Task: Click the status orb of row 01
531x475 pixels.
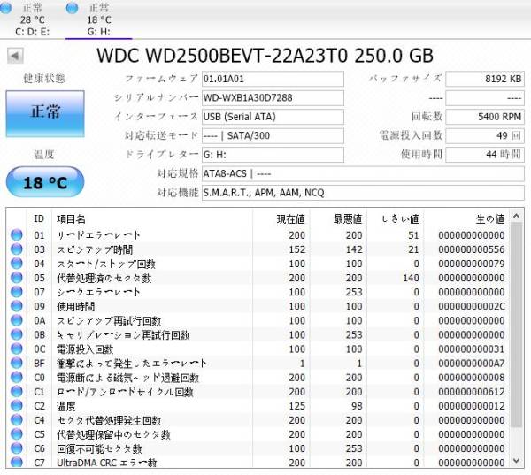Action: point(16,235)
